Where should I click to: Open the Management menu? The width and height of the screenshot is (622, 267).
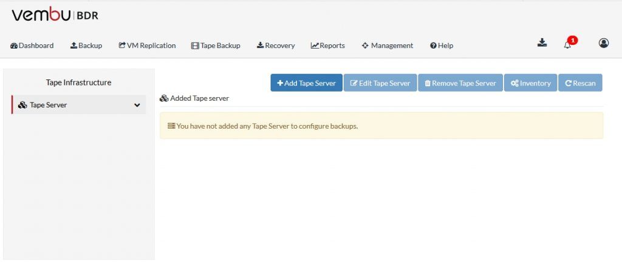388,46
